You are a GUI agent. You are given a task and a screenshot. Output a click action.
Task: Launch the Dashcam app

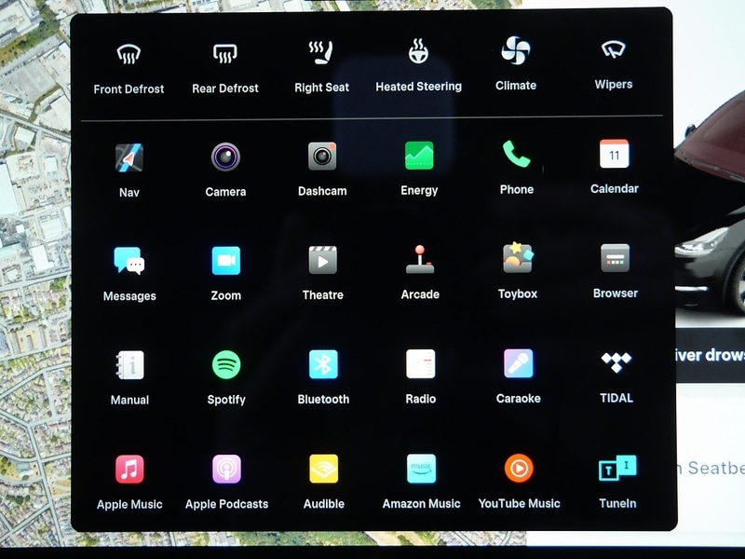coord(322,157)
